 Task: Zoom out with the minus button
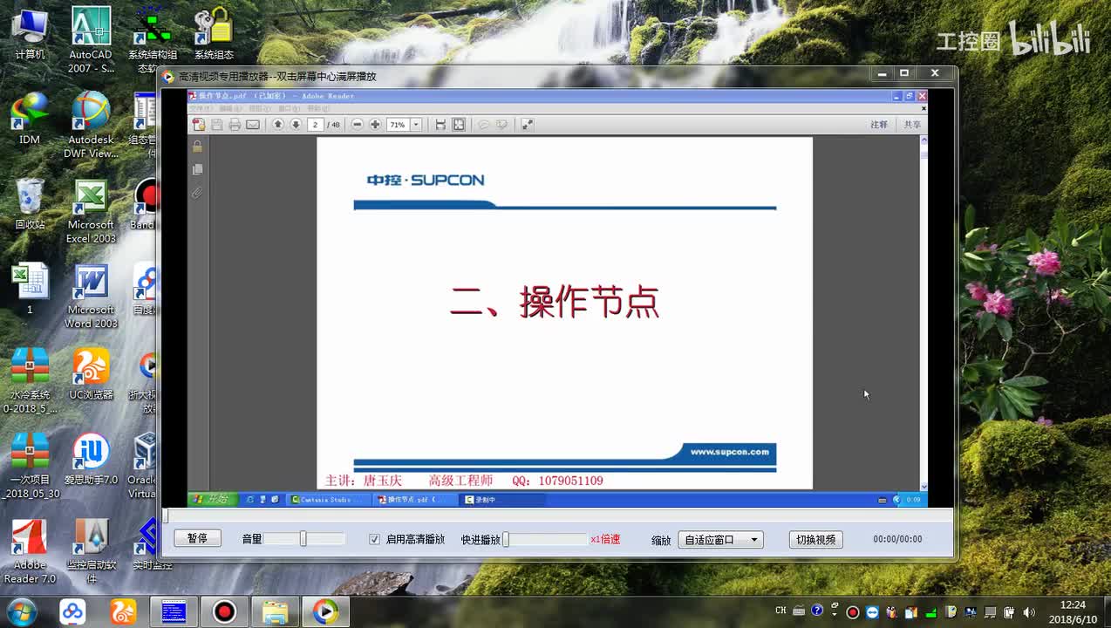coord(358,125)
